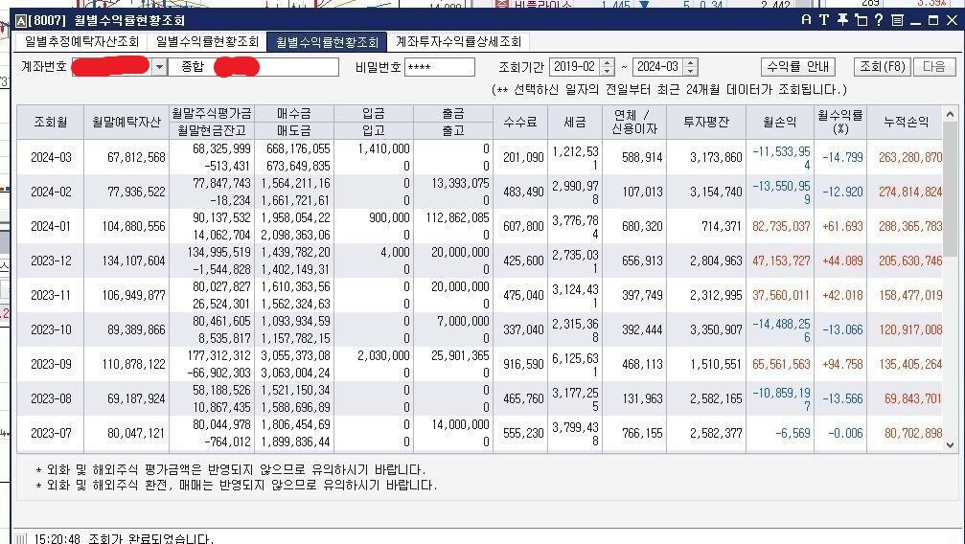Click the 다음 next button
Viewport: 965px width, 544px height.
pos(933,66)
